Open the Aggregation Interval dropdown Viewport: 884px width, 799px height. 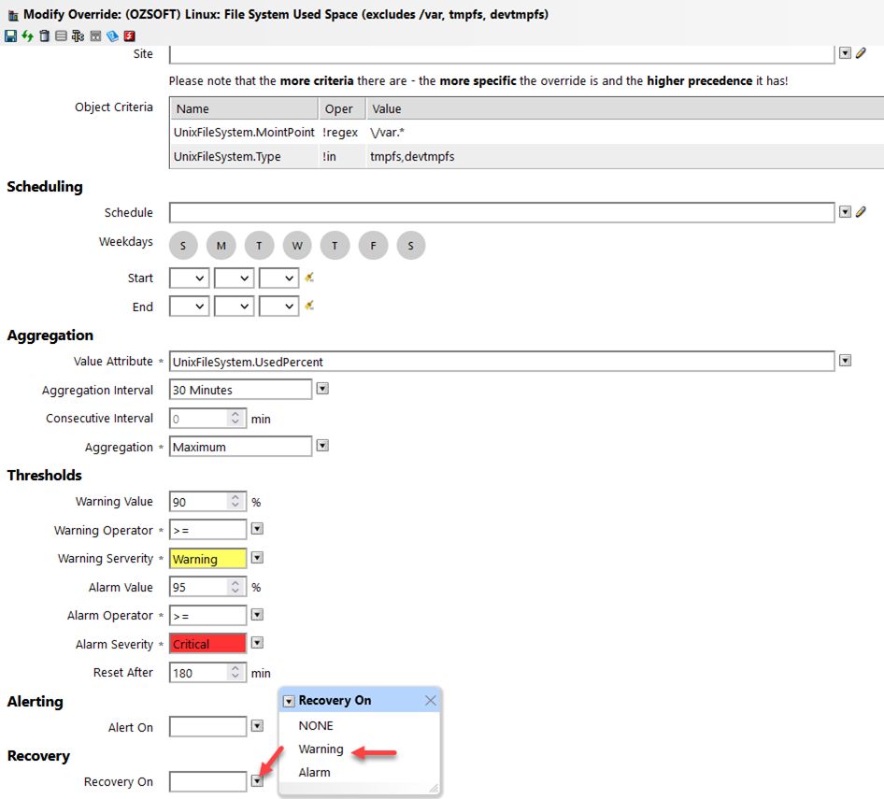pos(322,389)
